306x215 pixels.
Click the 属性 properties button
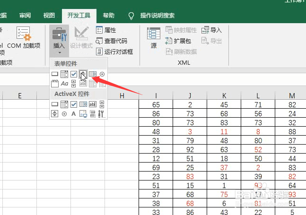pyautogui.click(x=106, y=30)
